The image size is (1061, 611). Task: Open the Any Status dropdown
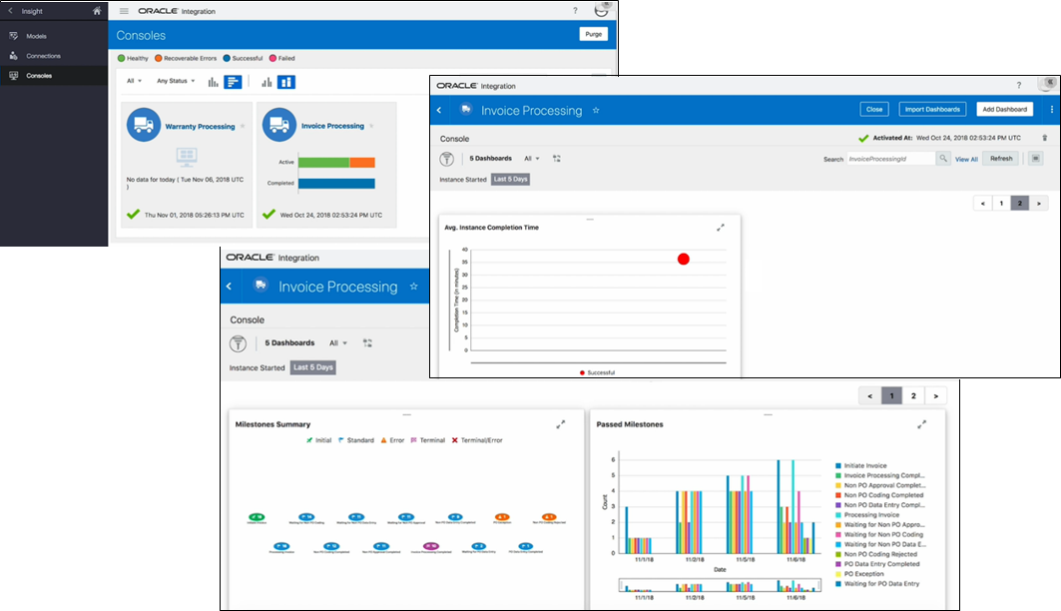coord(176,81)
